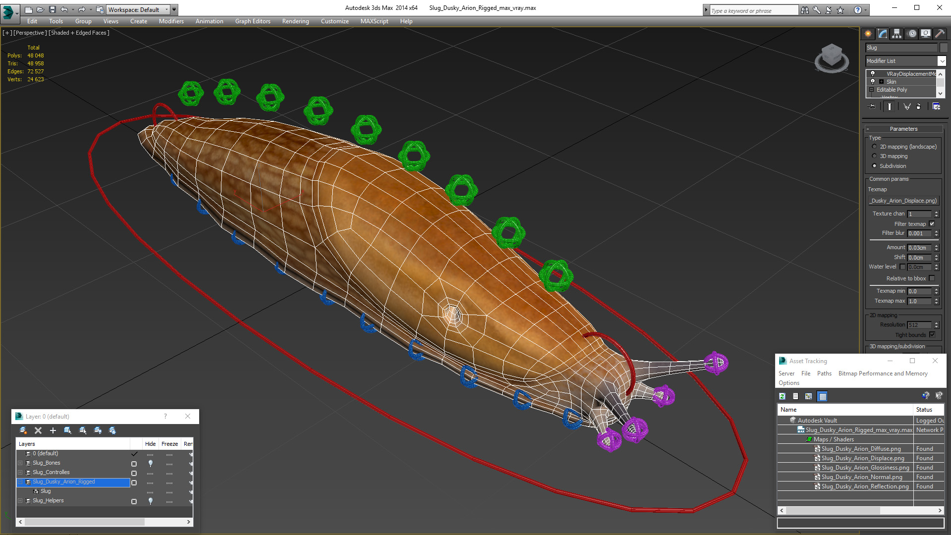Expand the Slug_Controlles layer
The height and width of the screenshot is (535, 951).
click(x=20, y=473)
